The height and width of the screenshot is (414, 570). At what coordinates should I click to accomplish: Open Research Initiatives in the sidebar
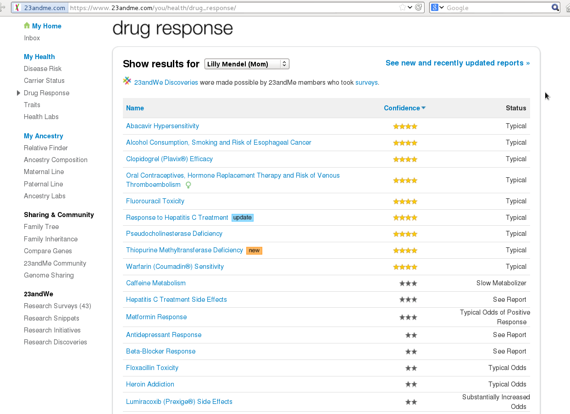coord(52,330)
